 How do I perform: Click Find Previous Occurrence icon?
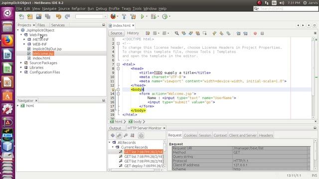click(x=184, y=33)
